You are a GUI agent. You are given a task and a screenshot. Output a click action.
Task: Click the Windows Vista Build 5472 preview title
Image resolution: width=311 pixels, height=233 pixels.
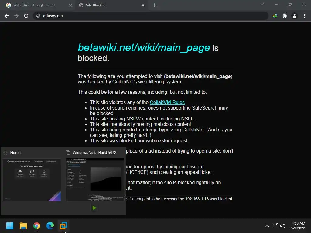pos(94,153)
